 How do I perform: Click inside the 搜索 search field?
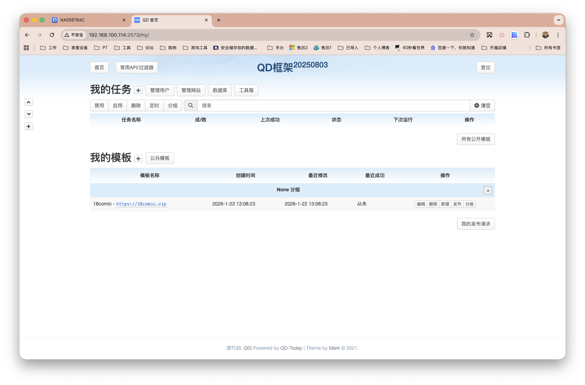312,106
